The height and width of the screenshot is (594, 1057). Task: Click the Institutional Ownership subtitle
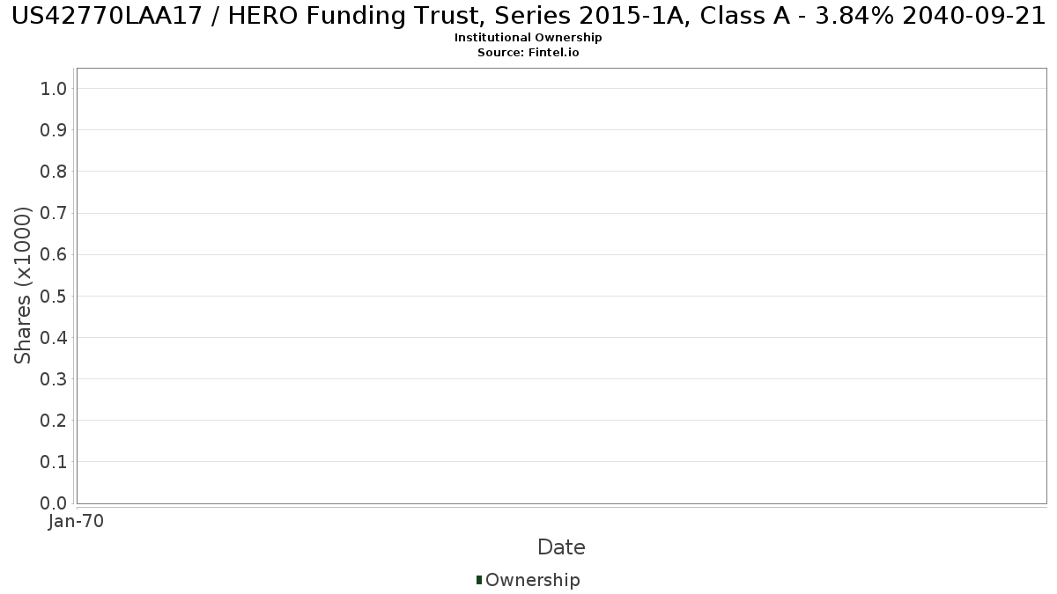528,38
